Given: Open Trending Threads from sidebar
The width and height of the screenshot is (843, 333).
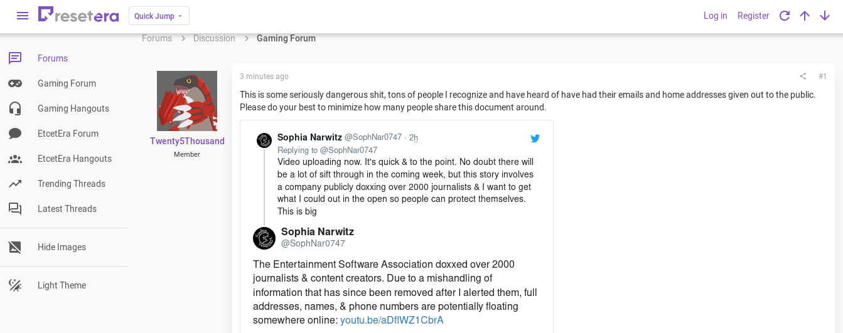Looking at the screenshot, I should click(x=72, y=184).
